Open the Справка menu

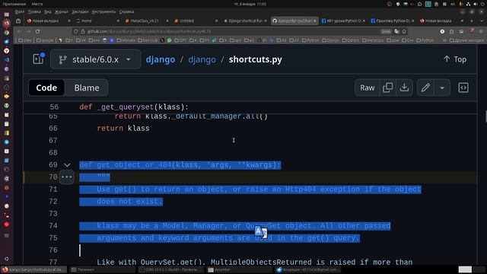tap(126, 12)
